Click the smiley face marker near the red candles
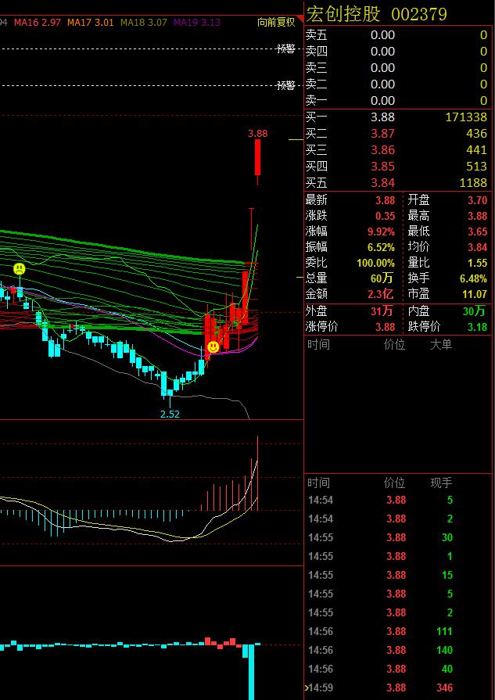 (x=213, y=346)
